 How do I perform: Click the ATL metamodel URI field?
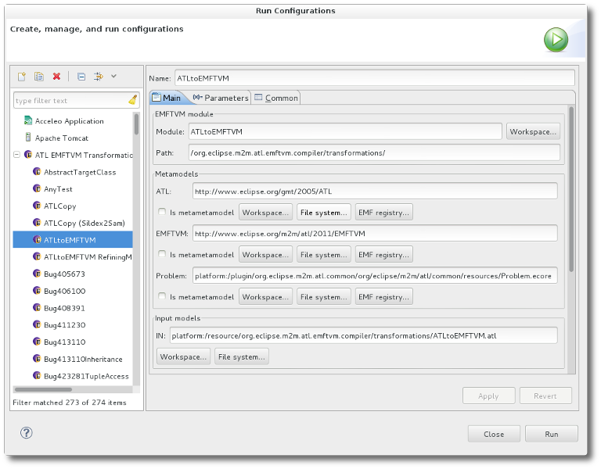point(375,191)
